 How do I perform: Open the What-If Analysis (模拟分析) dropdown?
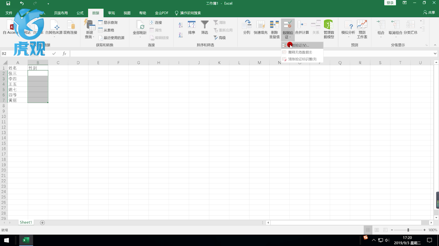click(x=348, y=29)
